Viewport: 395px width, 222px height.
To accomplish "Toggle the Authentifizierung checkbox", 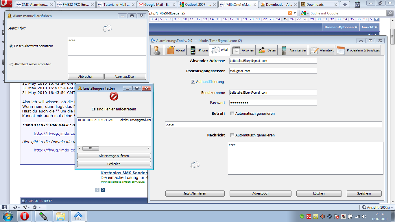I will (x=193, y=82).
